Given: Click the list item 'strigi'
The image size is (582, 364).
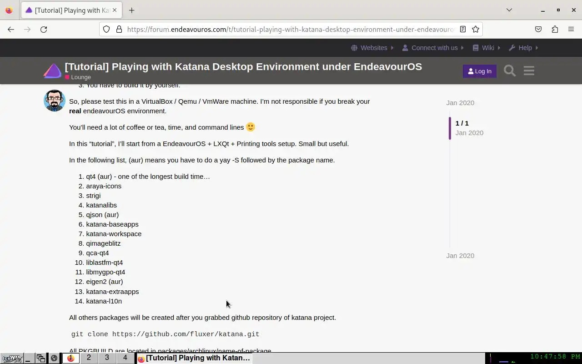Looking at the screenshot, I should point(93,196).
